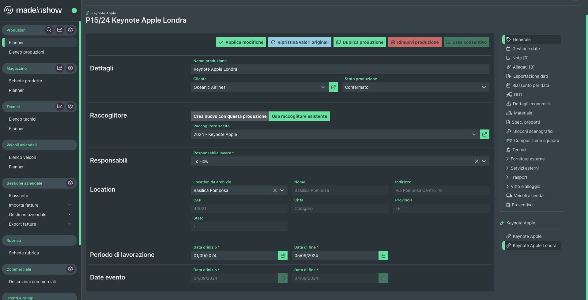The width and height of the screenshot is (588, 300).
Task: Open calendar for Periodo di lavorazione end date
Action: [383, 256]
